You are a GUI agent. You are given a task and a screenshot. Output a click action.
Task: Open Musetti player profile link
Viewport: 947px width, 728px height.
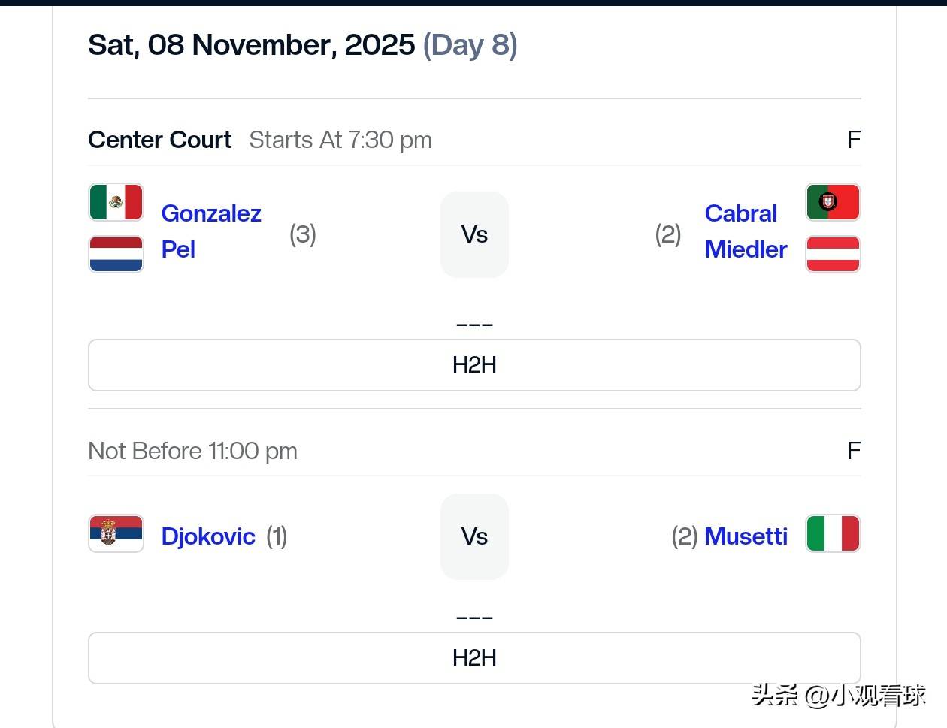point(746,536)
